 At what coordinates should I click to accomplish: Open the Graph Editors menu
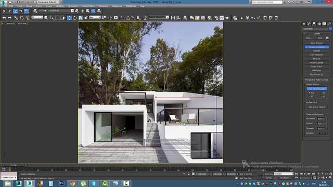88,6
